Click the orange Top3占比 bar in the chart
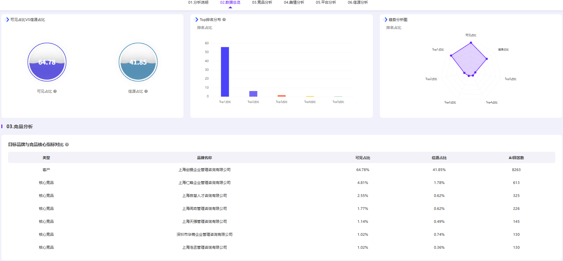 pos(282,96)
